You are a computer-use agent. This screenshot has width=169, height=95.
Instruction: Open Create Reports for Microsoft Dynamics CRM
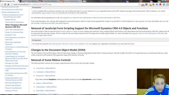[16, 59]
